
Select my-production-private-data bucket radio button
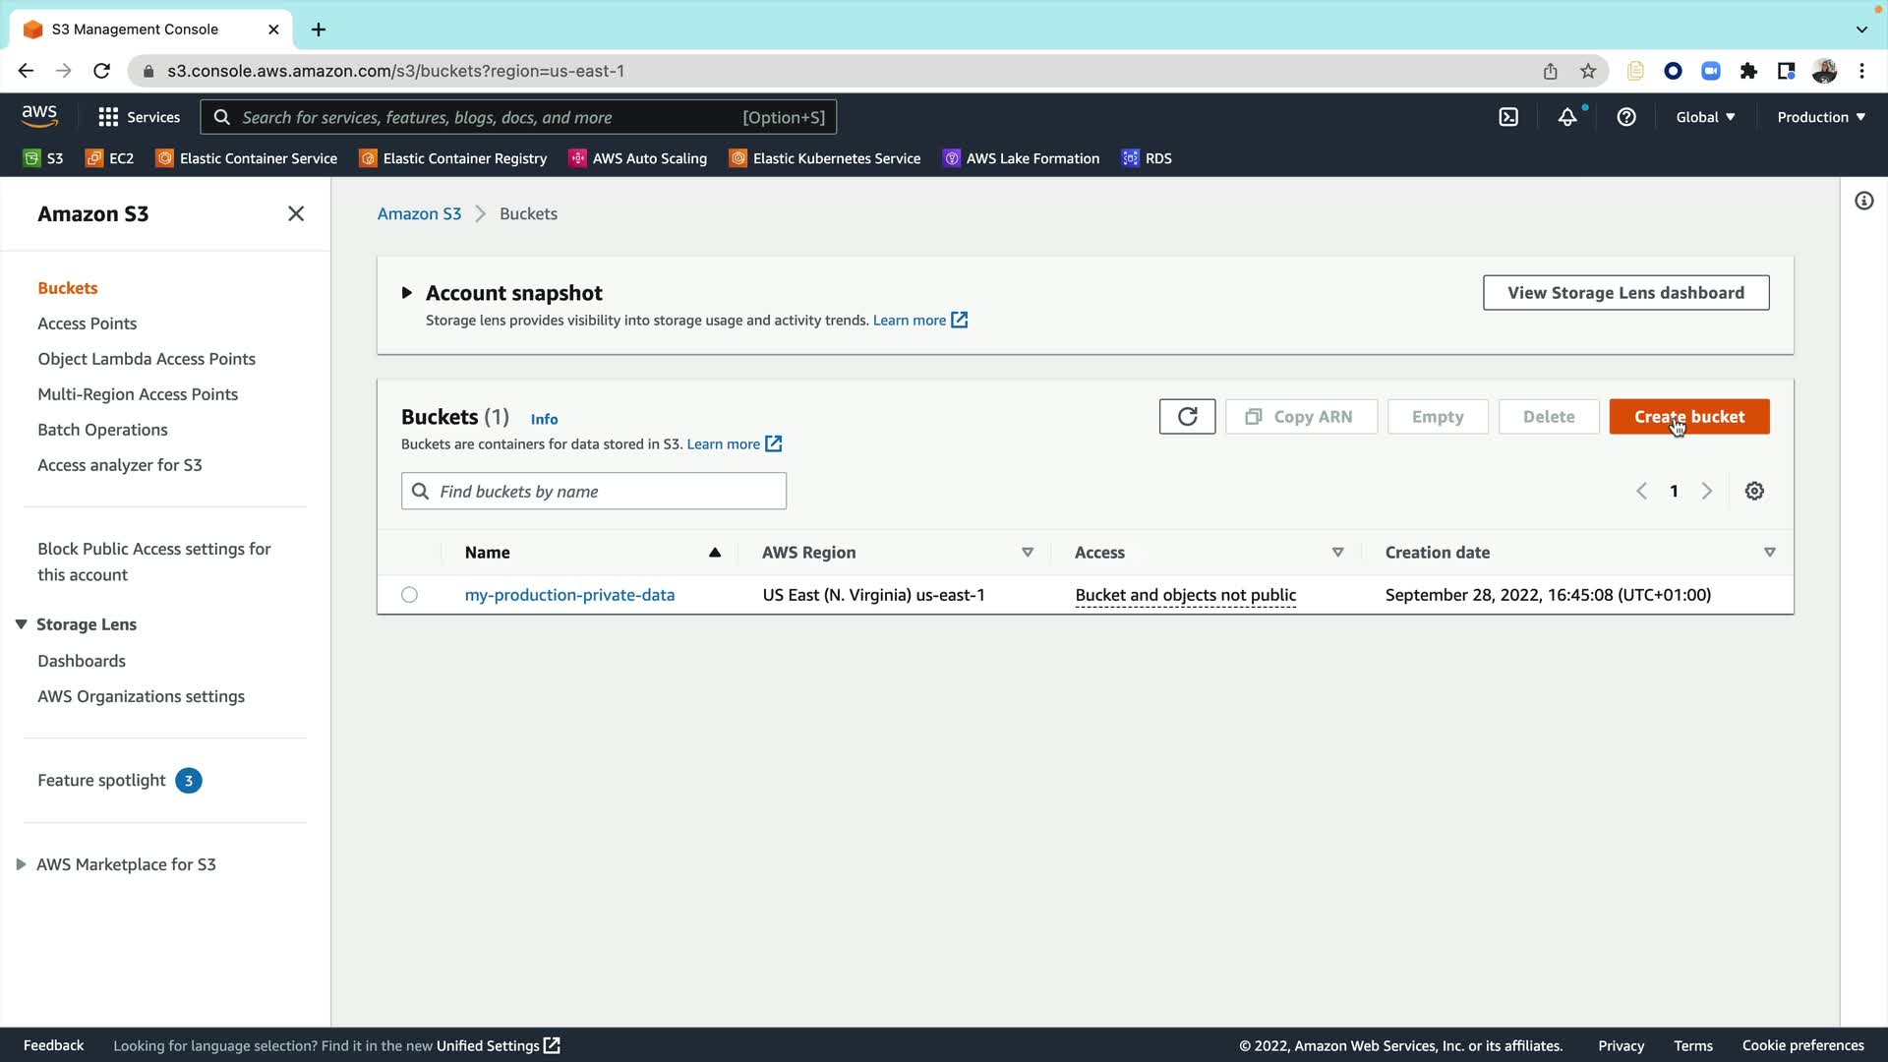[409, 595]
